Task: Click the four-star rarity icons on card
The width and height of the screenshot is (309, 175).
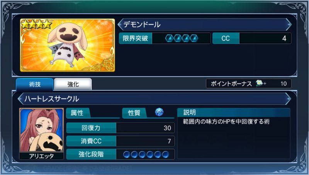Action: coord(36,24)
